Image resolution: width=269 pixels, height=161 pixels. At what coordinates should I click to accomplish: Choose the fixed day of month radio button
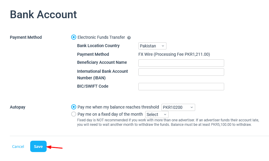click(x=74, y=114)
